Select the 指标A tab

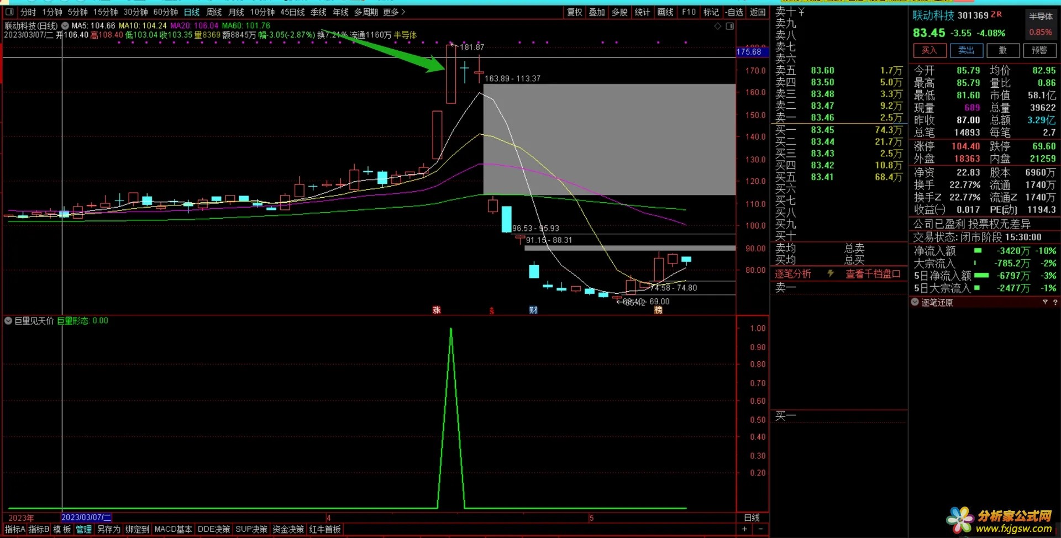pos(15,529)
